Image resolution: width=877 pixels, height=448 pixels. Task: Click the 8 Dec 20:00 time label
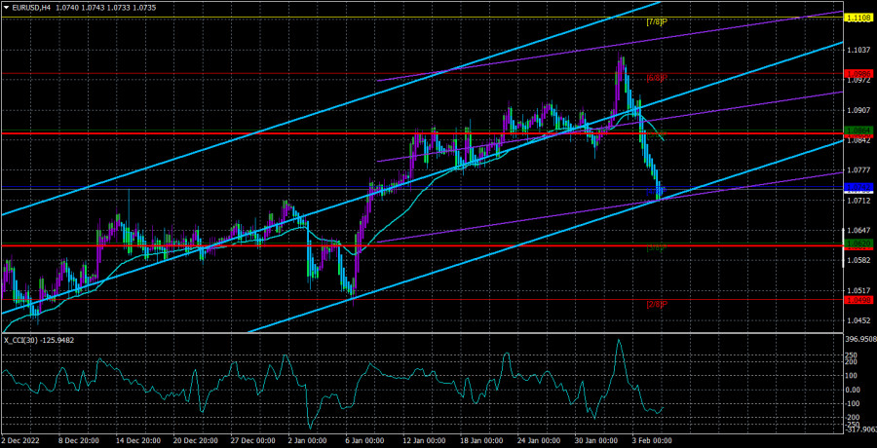pos(77,441)
